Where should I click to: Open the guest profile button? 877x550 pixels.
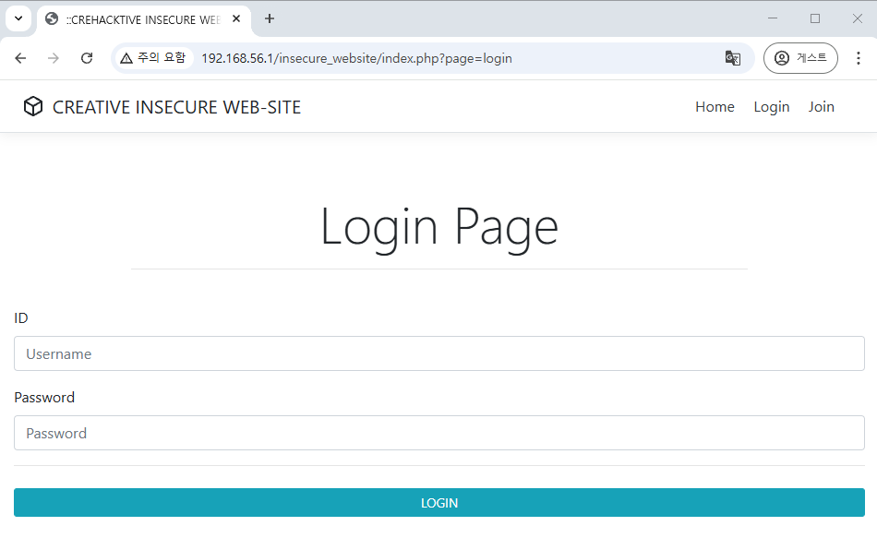tap(800, 58)
